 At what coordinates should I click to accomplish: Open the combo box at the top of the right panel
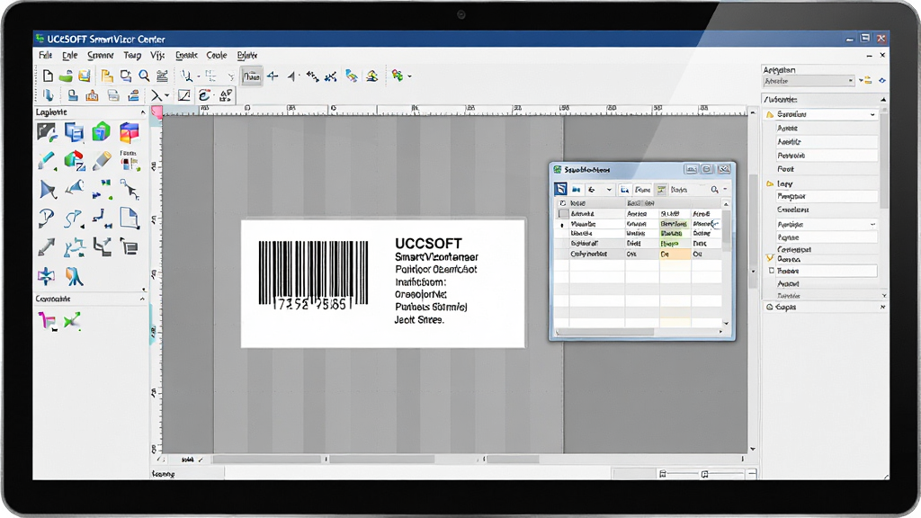click(x=809, y=81)
